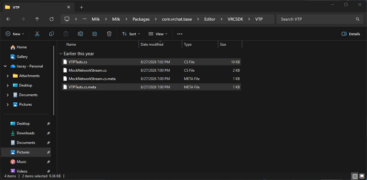
Task: Toggle the Details pane
Action: pos(351,34)
